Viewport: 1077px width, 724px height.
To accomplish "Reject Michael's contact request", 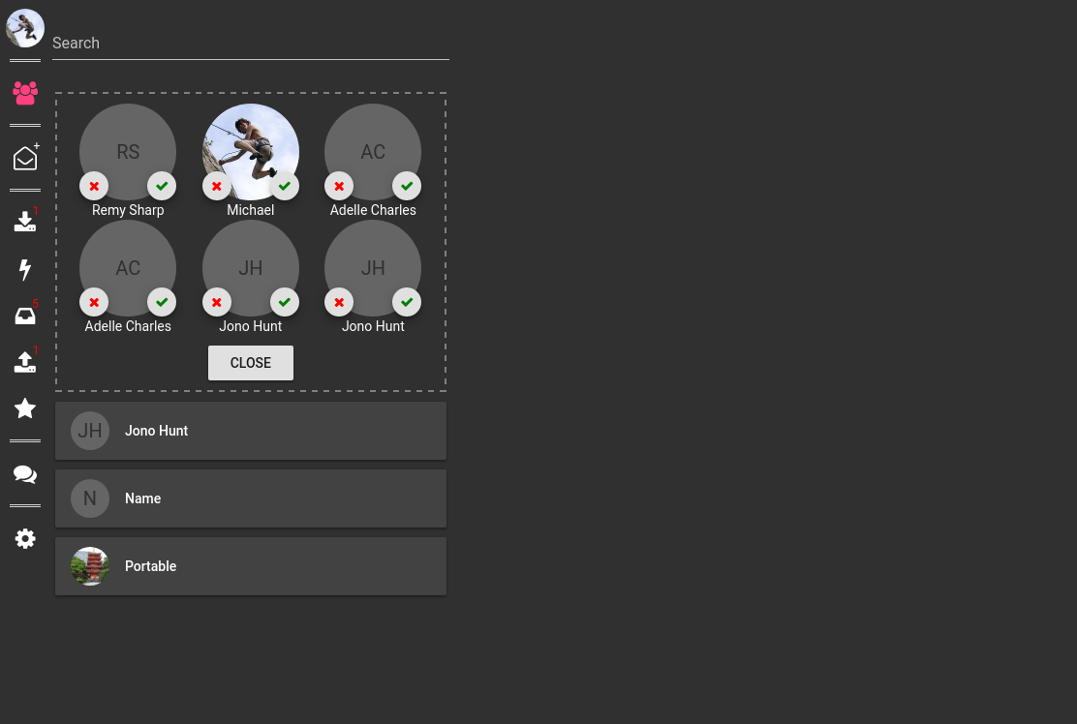I will 216,186.
